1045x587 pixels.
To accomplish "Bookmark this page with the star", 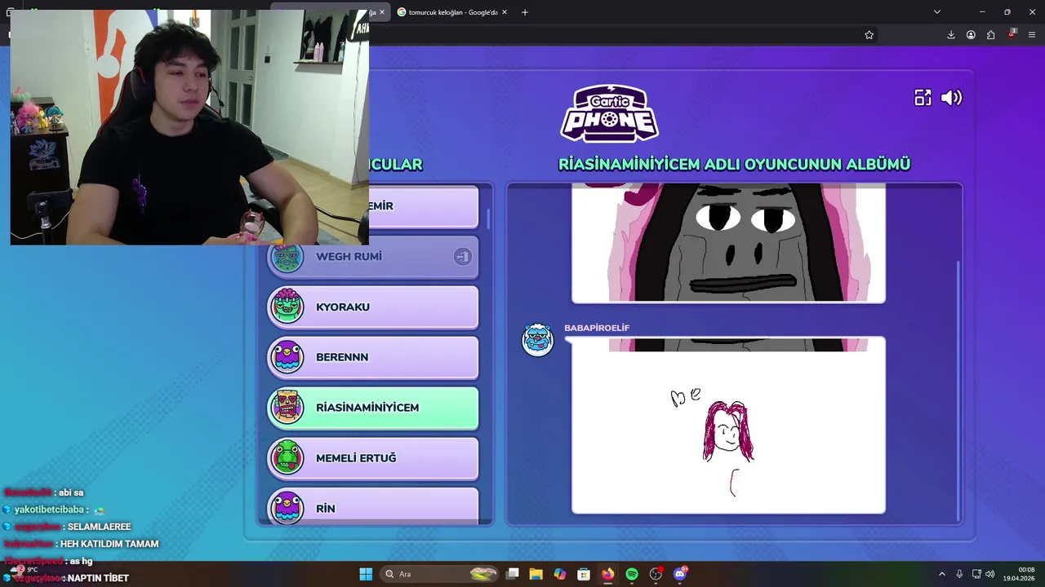I will [x=869, y=35].
